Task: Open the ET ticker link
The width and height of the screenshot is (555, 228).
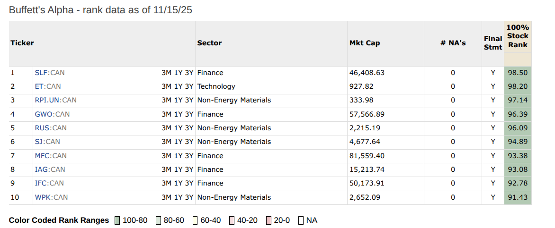Action: [x=40, y=86]
